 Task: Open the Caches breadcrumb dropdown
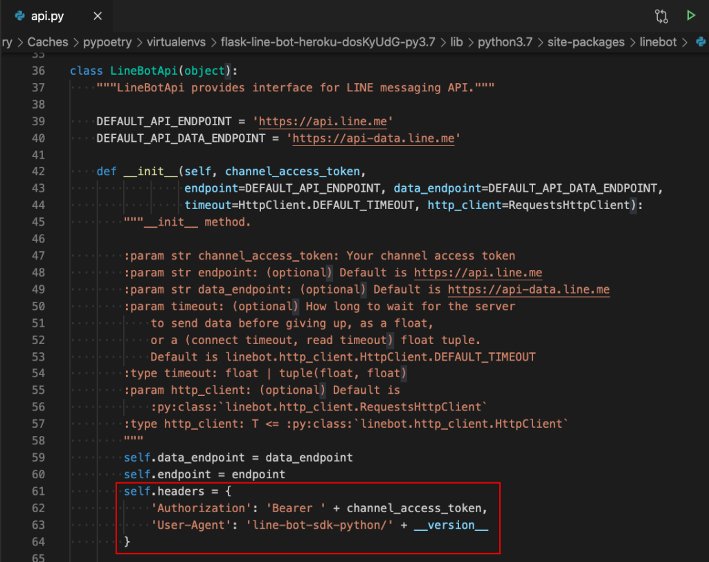[x=48, y=42]
